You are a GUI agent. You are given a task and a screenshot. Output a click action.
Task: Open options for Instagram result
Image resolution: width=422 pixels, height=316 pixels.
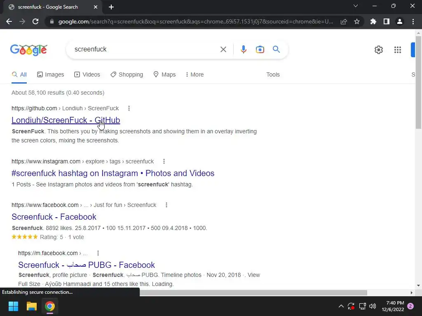164,161
